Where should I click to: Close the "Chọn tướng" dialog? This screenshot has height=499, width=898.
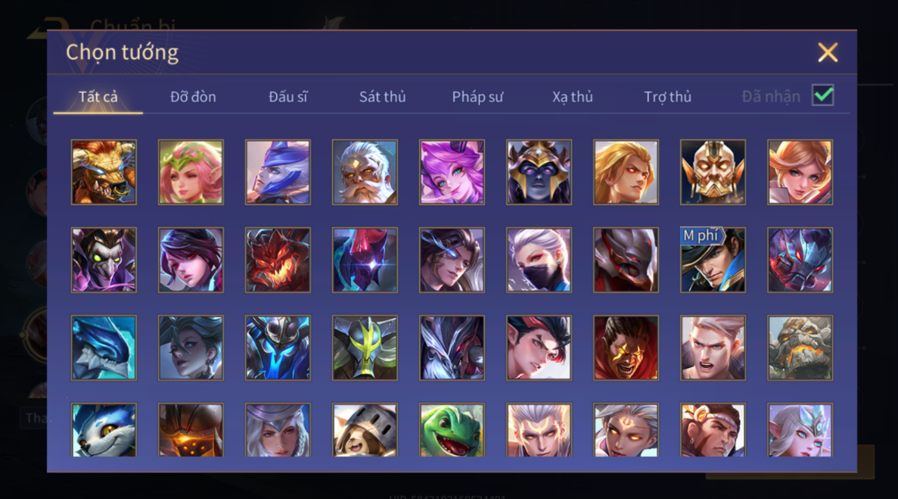[x=828, y=53]
